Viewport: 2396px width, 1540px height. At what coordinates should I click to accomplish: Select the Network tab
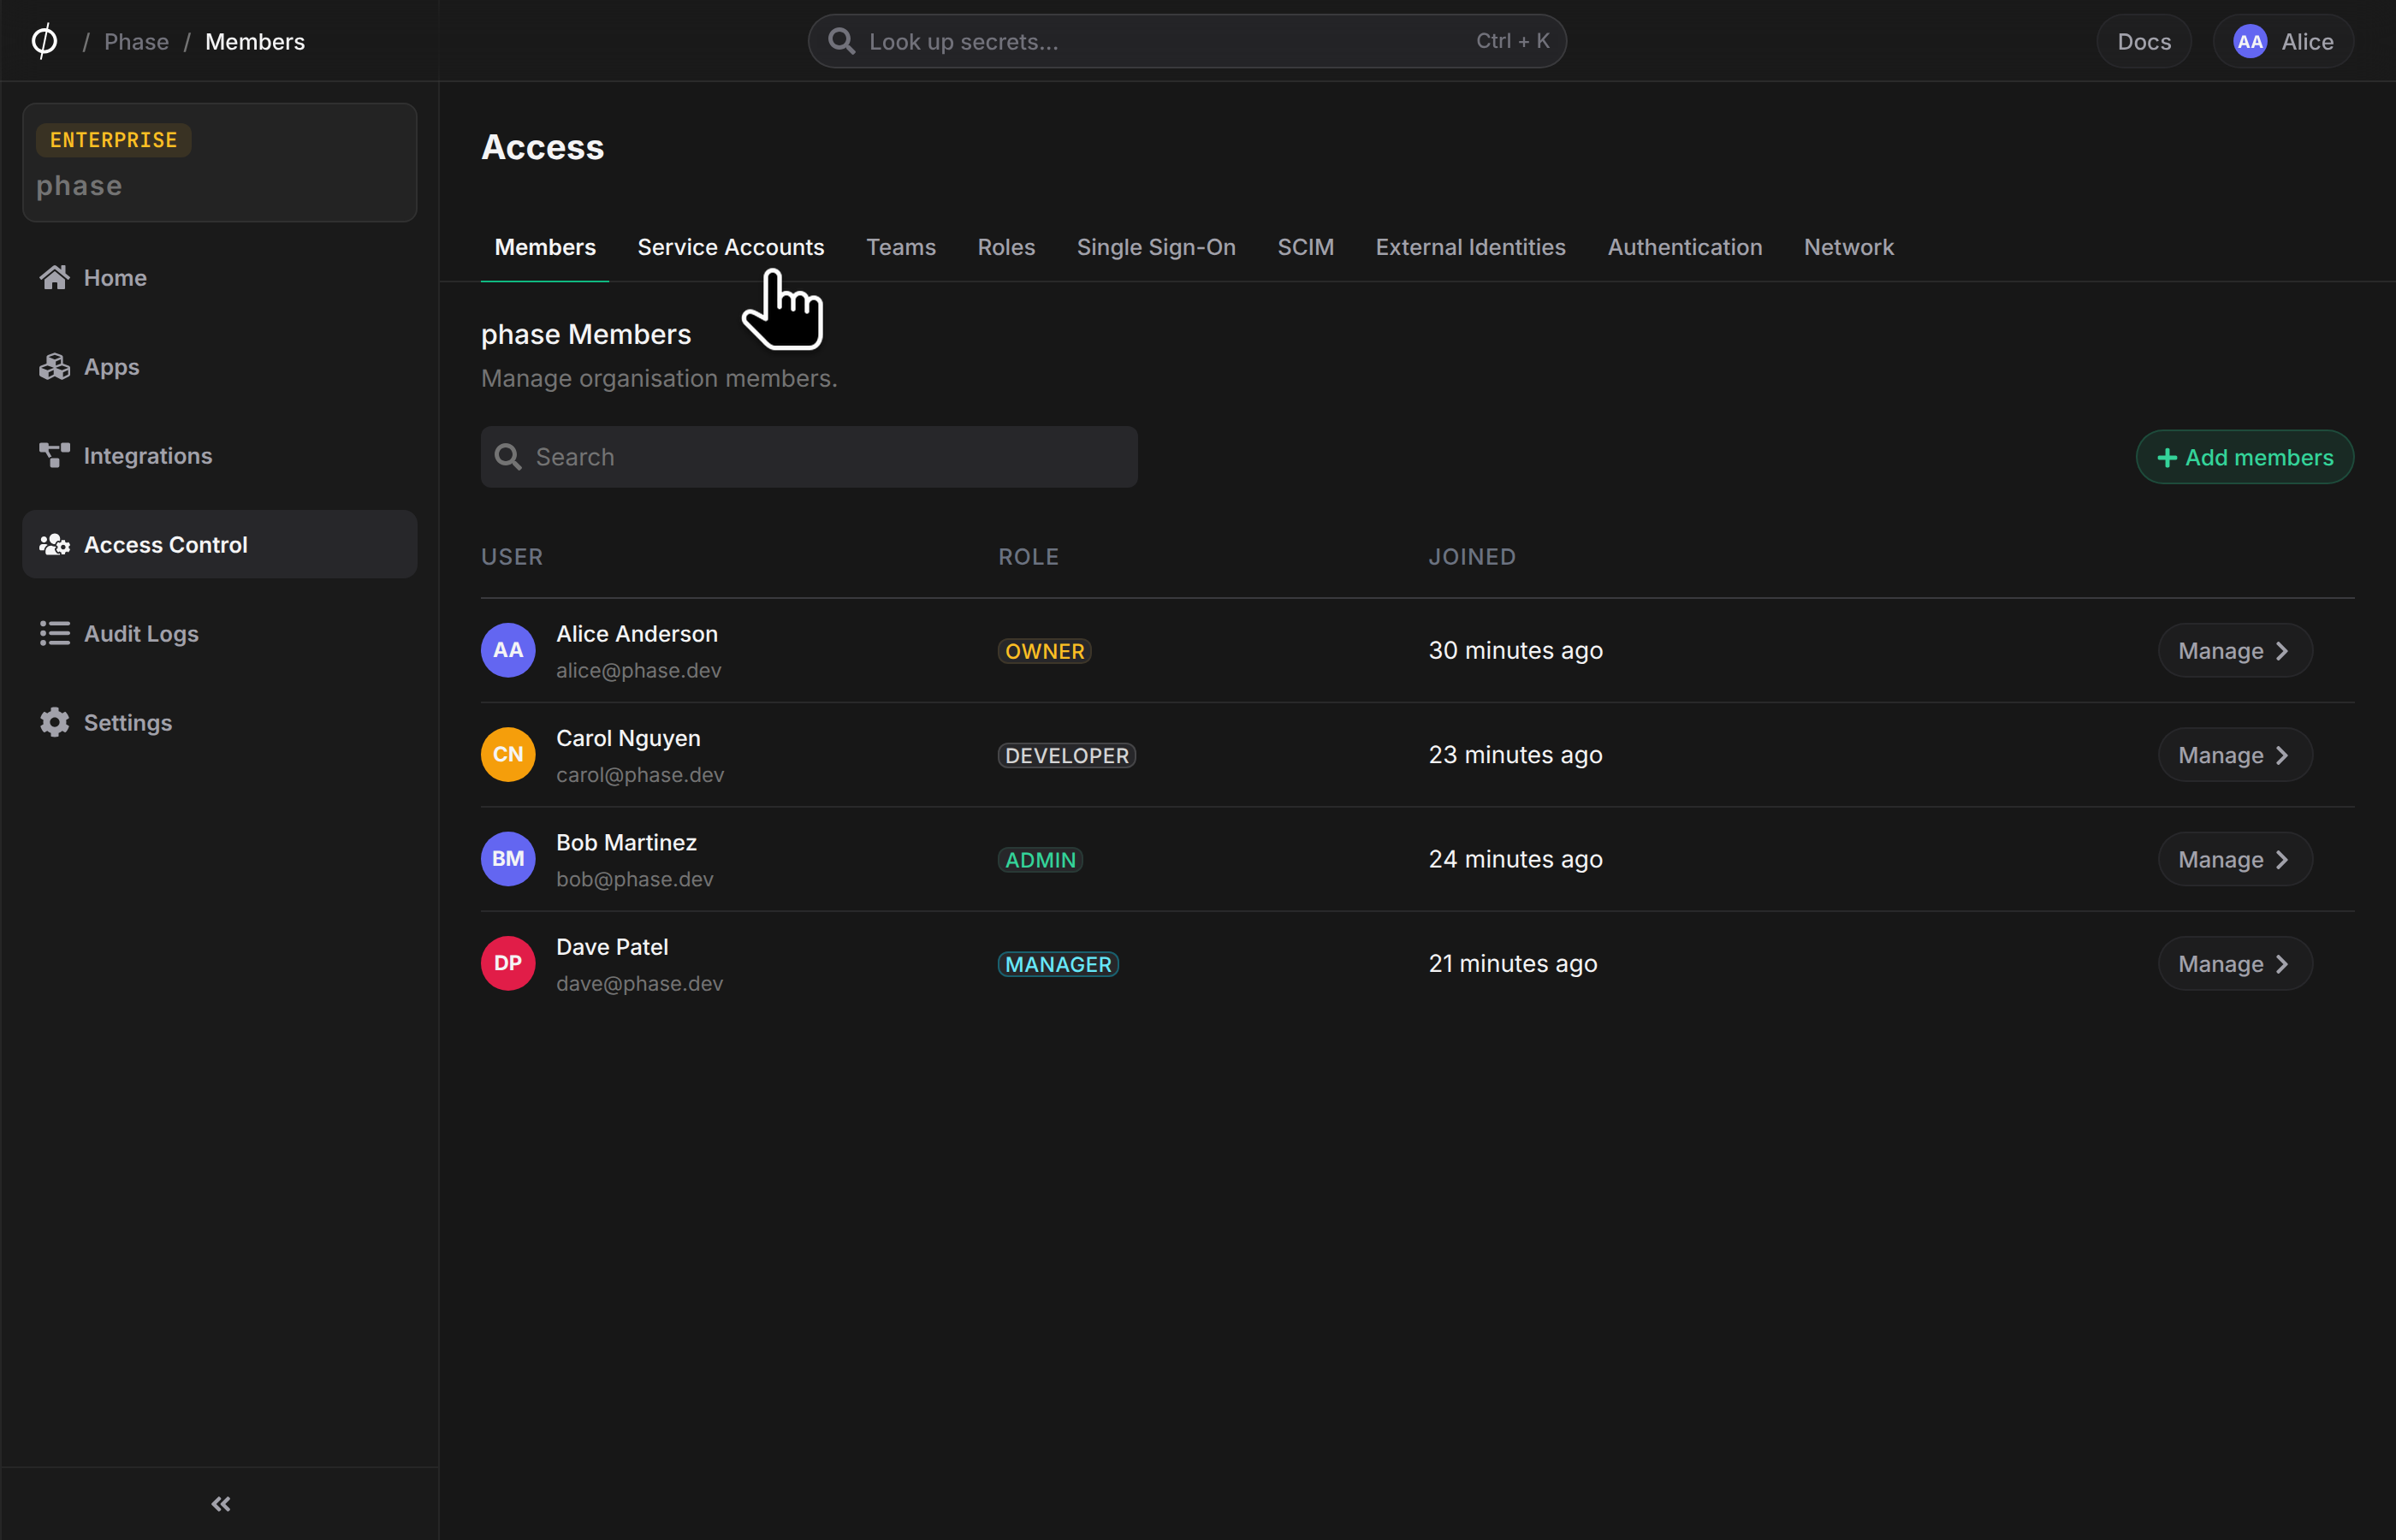[x=1848, y=247]
